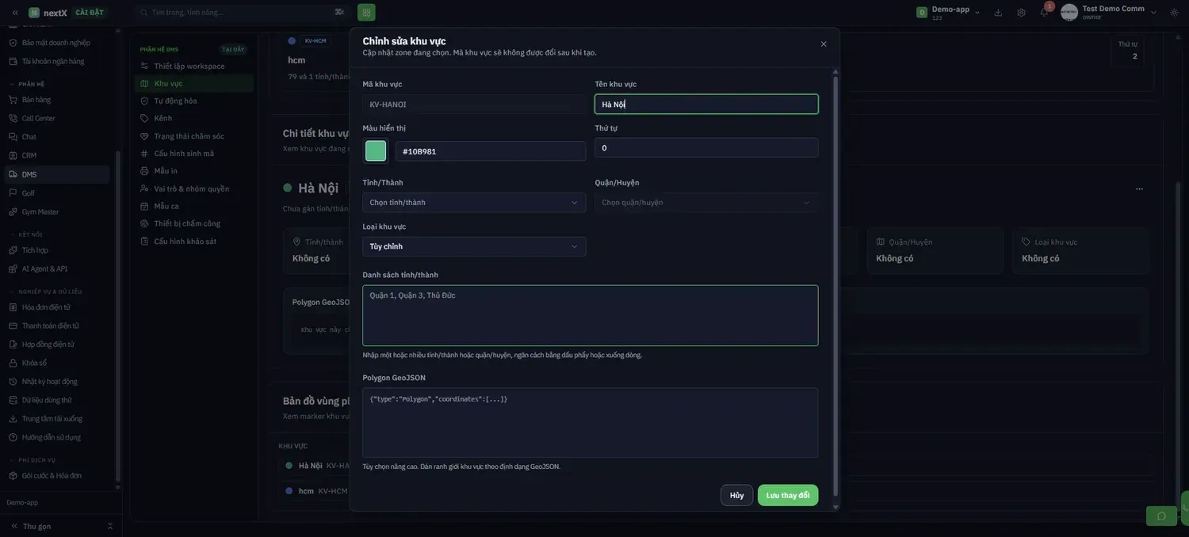Click the Hướng dẫn sử dụng icon
The image size is (1189, 537).
13,437
